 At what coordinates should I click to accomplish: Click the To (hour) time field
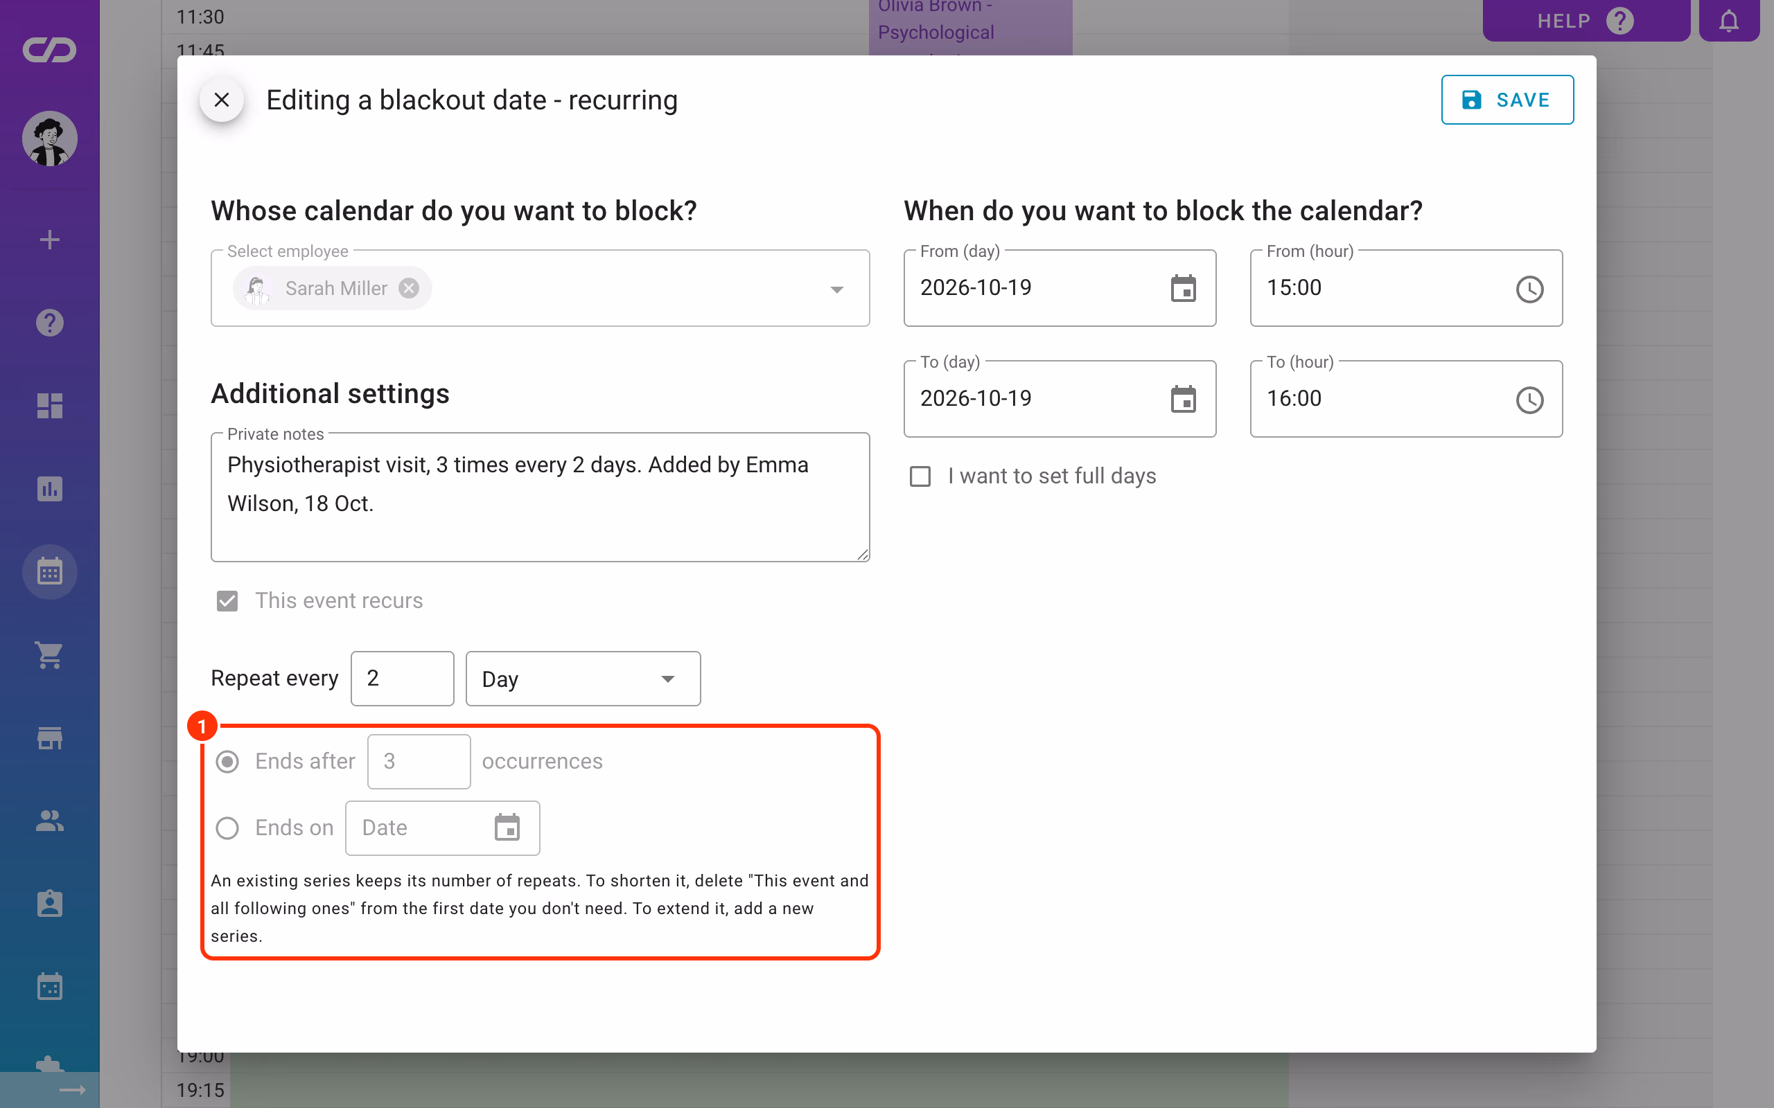click(x=1406, y=399)
